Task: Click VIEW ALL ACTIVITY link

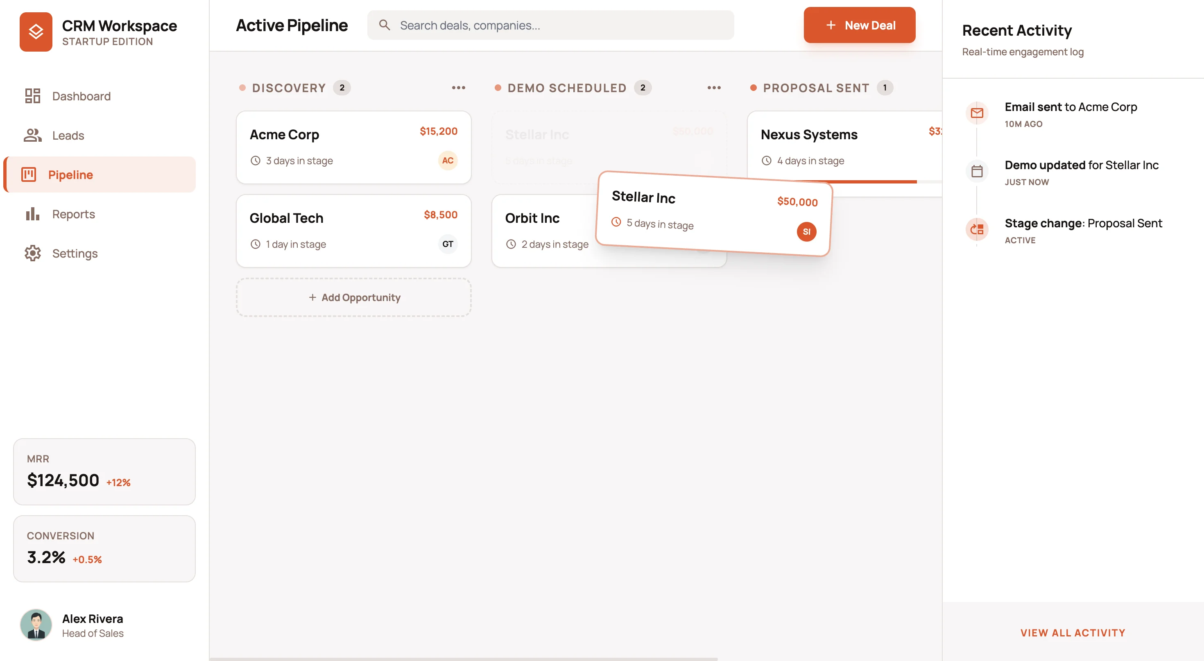Action: pos(1072,632)
